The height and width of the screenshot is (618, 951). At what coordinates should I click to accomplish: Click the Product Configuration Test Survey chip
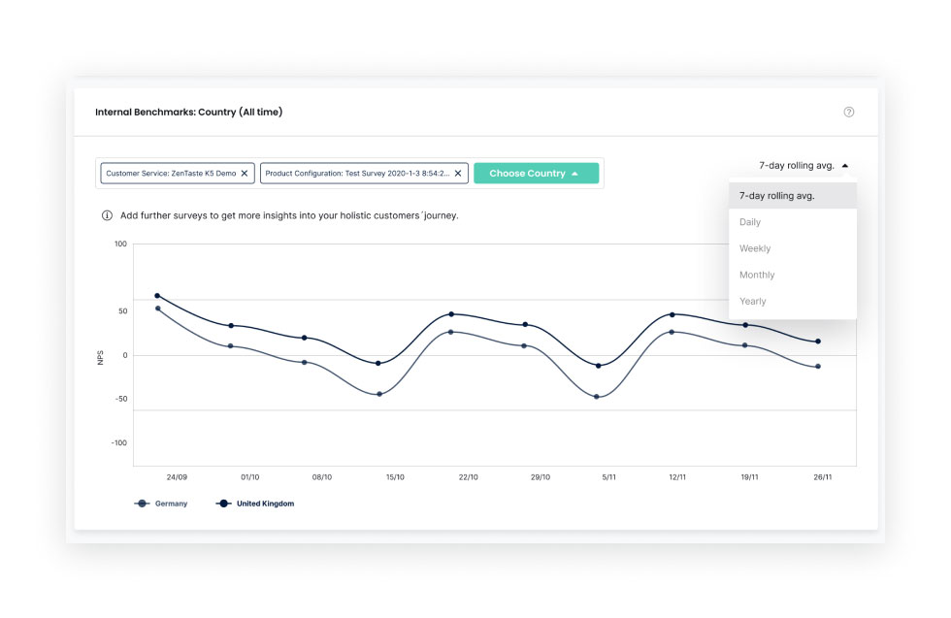point(364,174)
